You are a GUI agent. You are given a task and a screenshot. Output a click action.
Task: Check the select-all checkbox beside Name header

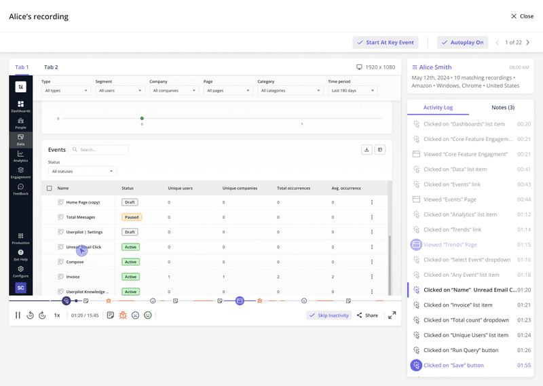49,188
